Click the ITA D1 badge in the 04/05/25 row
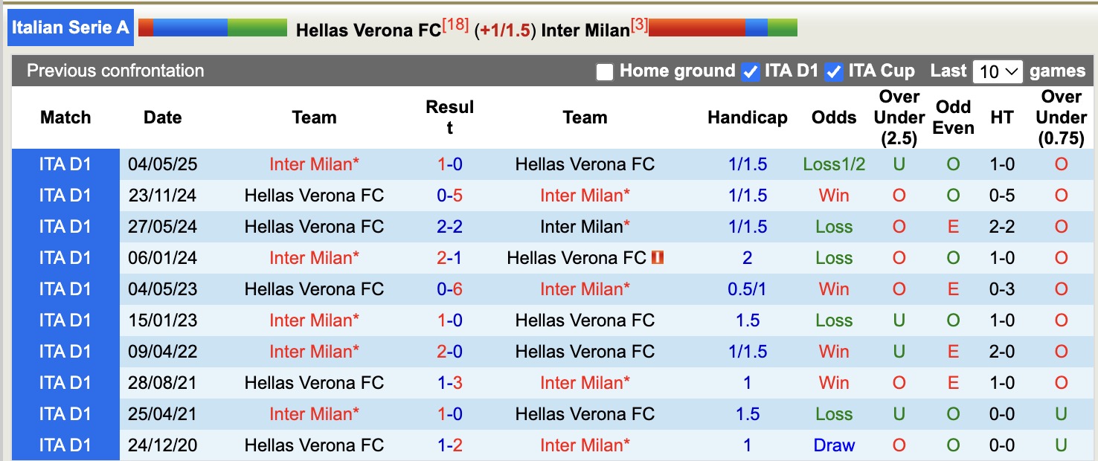Image resolution: width=1098 pixels, height=461 pixels. (x=65, y=164)
